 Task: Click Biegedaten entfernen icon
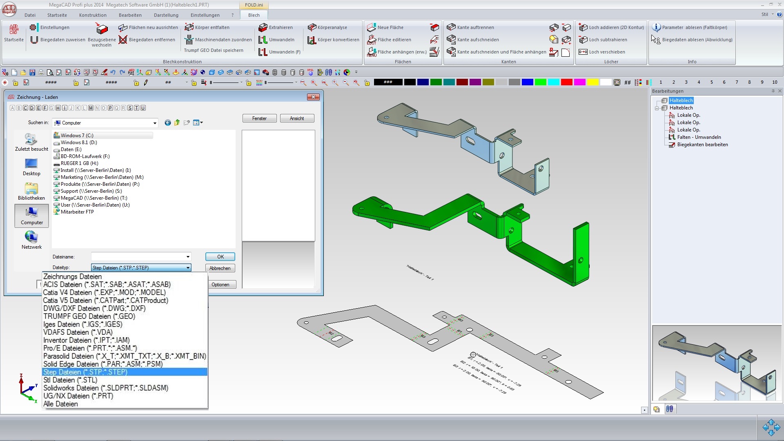point(123,40)
